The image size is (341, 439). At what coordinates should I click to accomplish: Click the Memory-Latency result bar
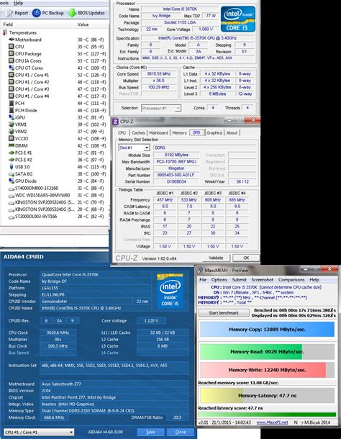[267, 395]
